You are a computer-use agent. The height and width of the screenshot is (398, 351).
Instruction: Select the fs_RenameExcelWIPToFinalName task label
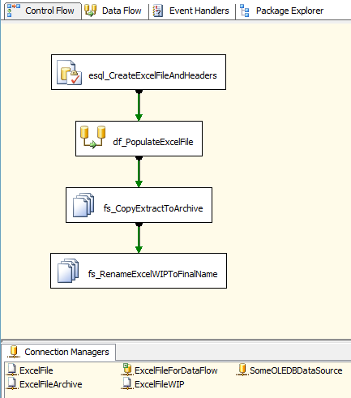tap(153, 274)
